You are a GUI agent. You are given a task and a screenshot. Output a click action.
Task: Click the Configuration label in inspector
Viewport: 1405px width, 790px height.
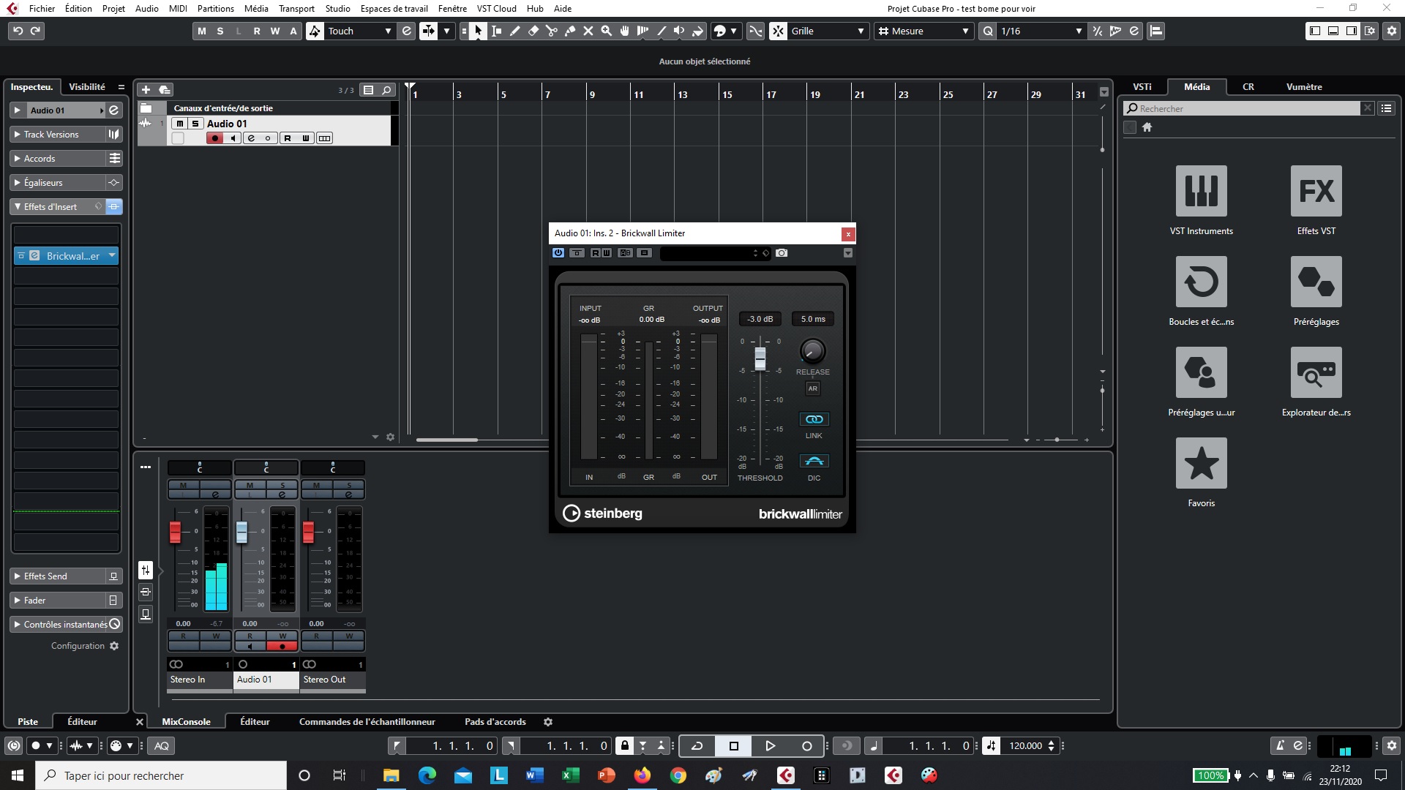78,646
